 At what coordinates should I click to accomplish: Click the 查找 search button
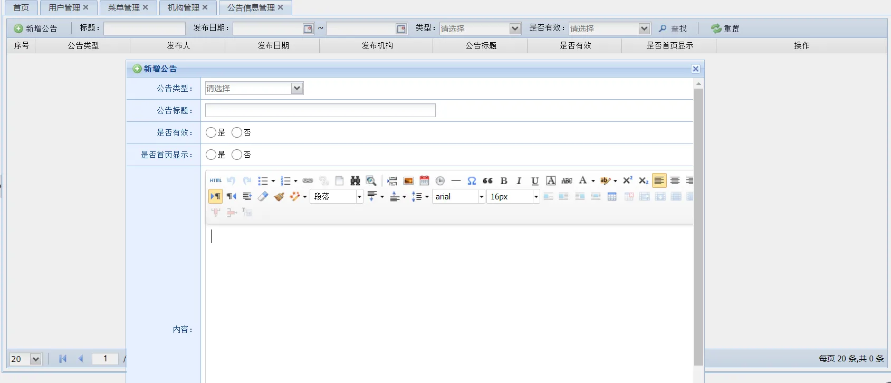click(x=673, y=28)
